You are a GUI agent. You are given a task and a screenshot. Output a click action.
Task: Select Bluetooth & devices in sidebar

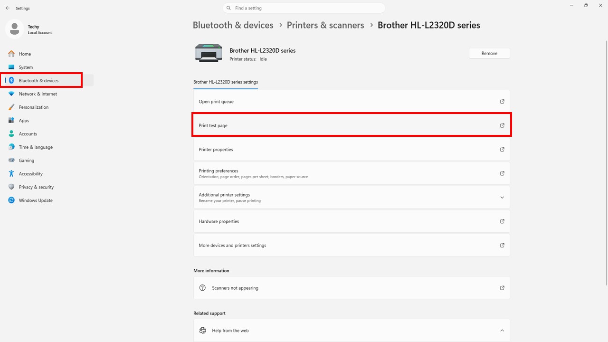coord(38,80)
